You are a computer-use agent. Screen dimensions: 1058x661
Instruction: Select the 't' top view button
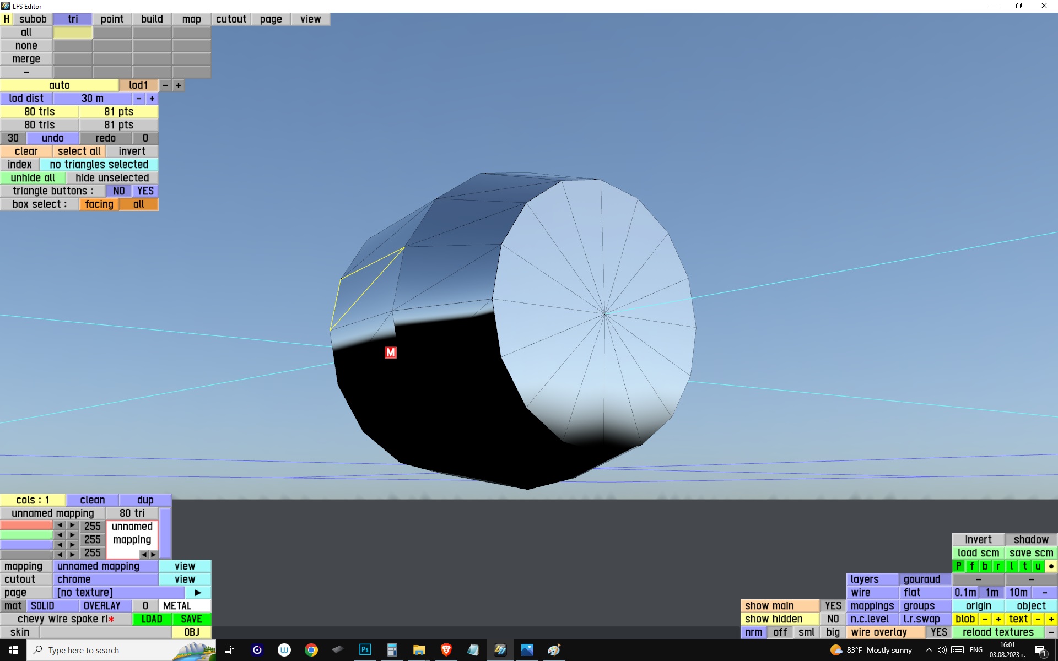[1024, 566]
